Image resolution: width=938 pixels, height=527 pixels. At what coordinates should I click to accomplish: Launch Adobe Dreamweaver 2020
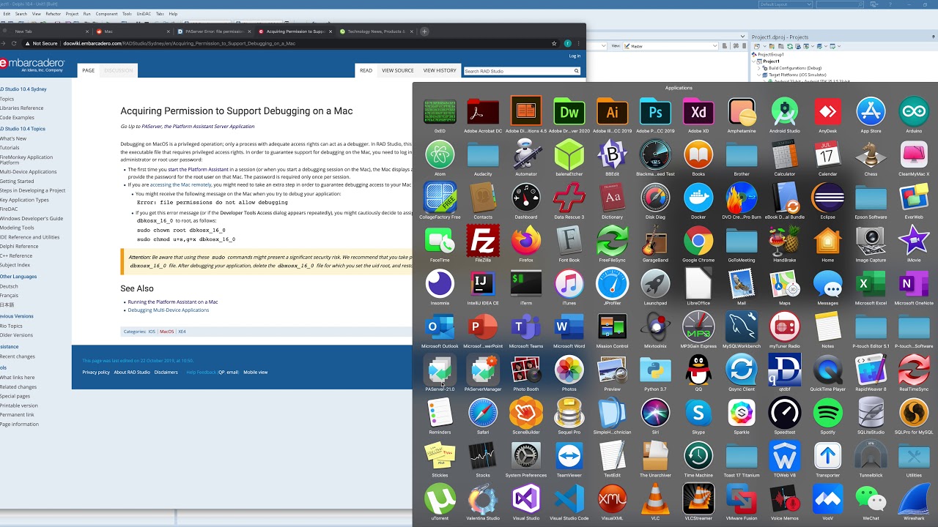[x=569, y=112]
